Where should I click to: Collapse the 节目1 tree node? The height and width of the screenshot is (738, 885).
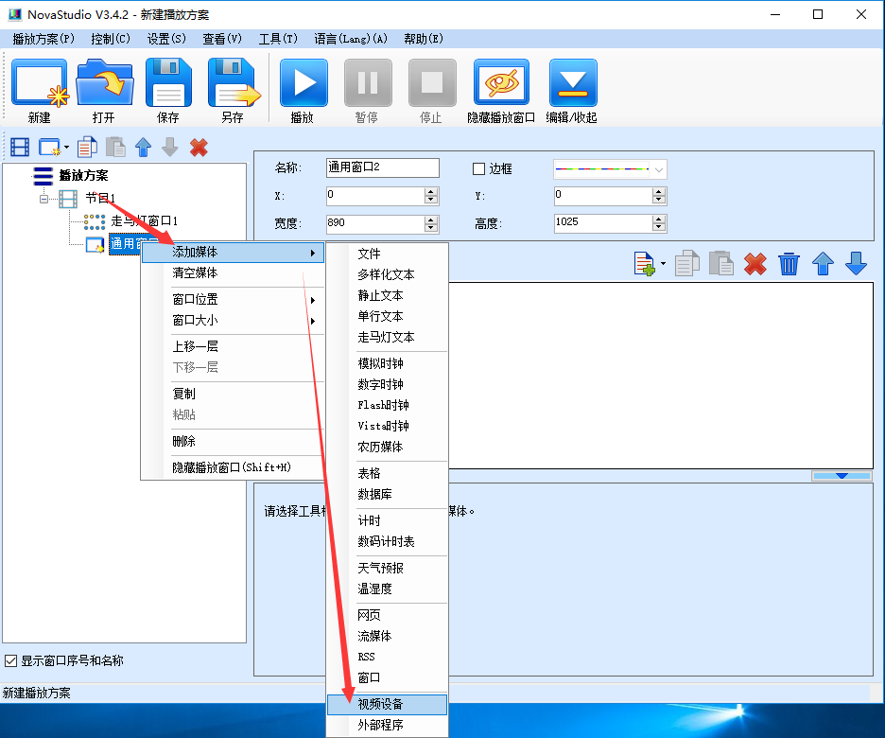[x=43, y=199]
